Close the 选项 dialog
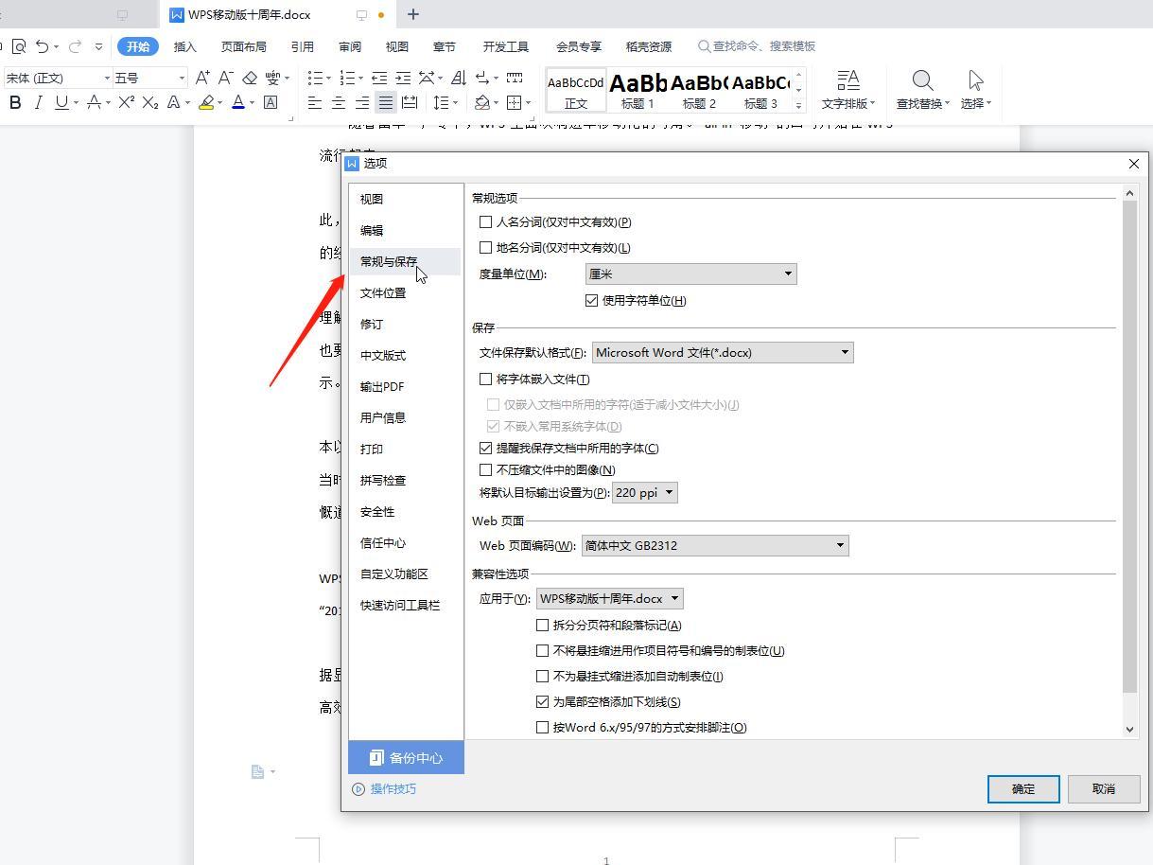1153x865 pixels. click(x=1134, y=164)
